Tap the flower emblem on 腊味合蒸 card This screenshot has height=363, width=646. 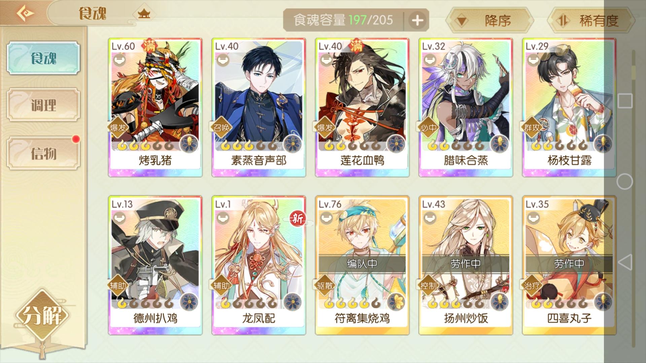click(500, 145)
